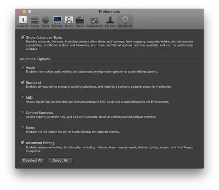Screen dimensions: 219x190
Task: Enable the Audio additional option checkbox
Action: tap(22, 68)
